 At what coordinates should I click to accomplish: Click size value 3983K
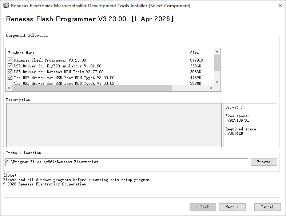(x=195, y=72)
